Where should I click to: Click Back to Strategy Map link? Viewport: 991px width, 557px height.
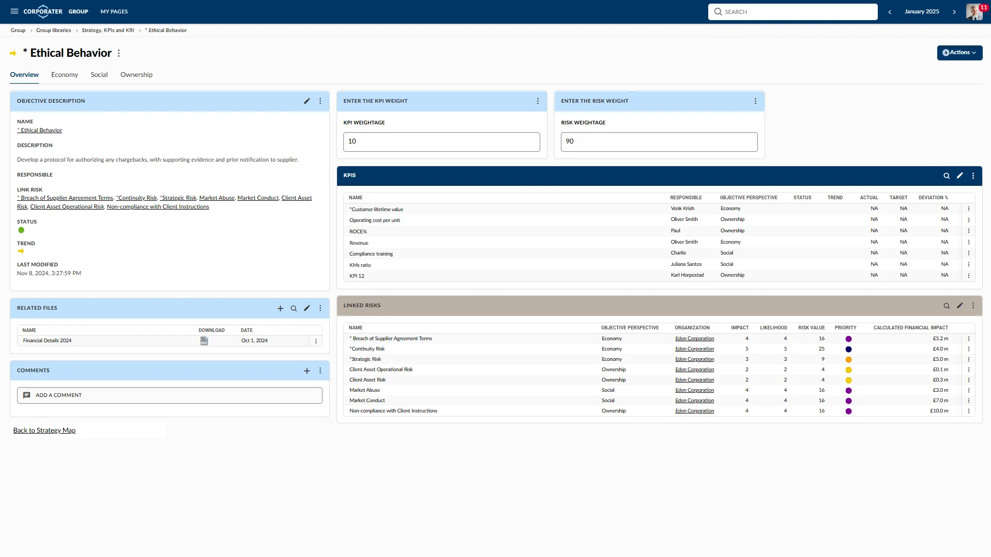tap(44, 431)
